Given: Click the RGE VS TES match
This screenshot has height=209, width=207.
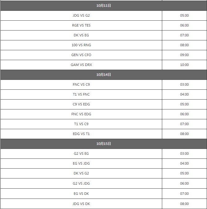Looking at the screenshot, I should coord(81,25).
